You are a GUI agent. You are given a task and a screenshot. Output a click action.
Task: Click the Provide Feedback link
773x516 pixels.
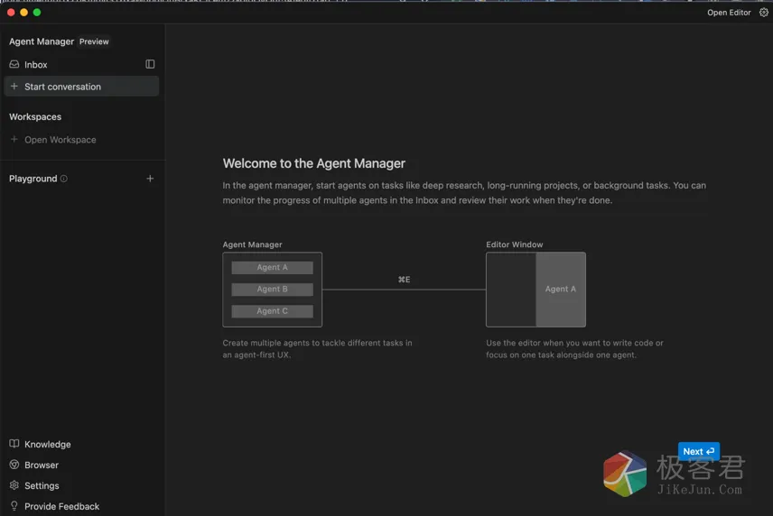pyautogui.click(x=61, y=506)
